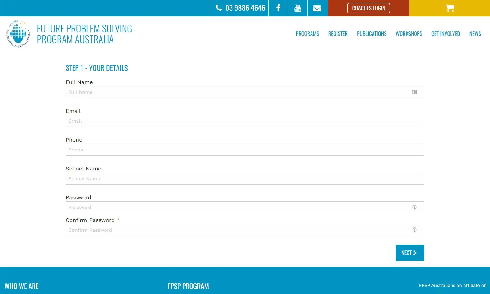Click the key icon in Password field
490x294 pixels.
(x=414, y=207)
